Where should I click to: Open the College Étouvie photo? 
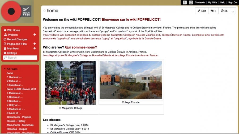131,80
